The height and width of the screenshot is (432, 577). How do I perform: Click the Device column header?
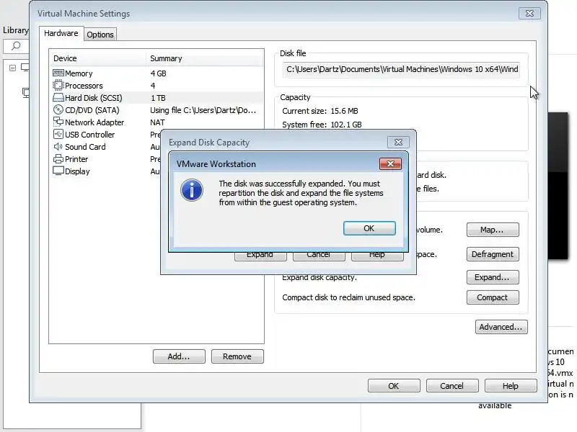97,58
